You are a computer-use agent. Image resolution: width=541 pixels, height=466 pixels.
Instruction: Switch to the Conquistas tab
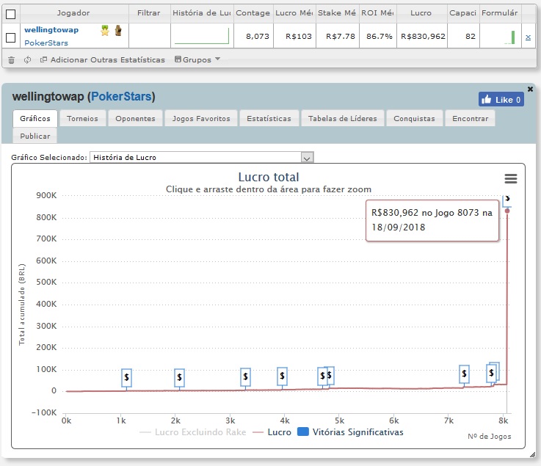point(415,118)
